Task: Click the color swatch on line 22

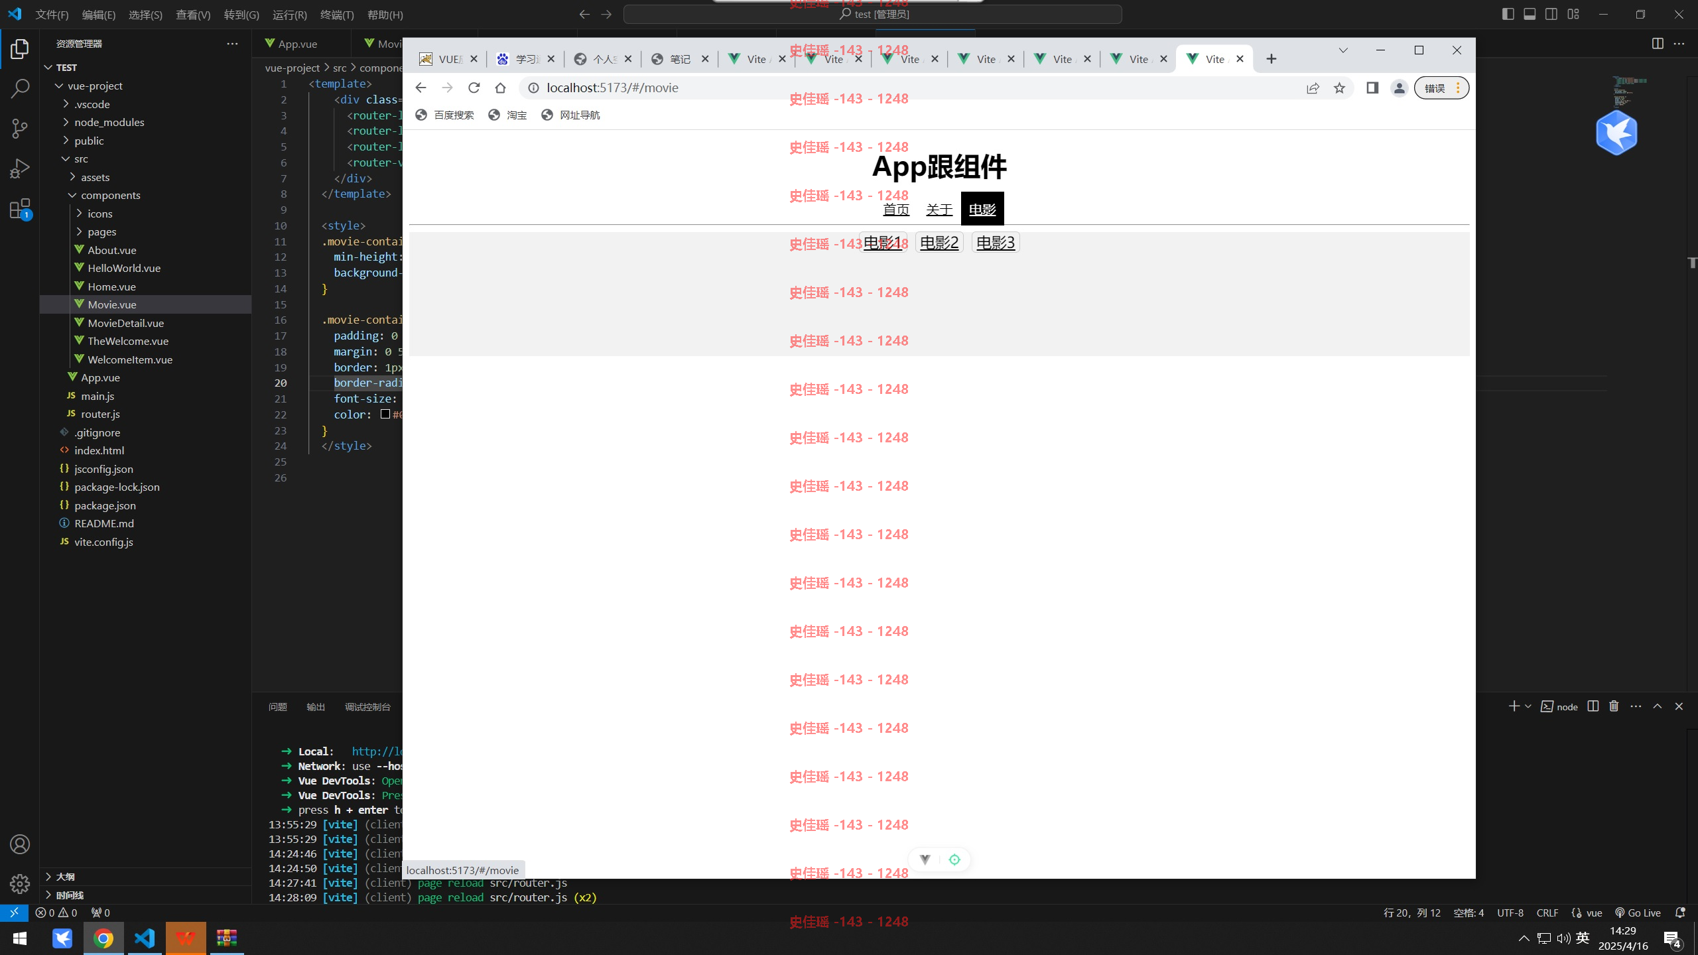Action: (385, 414)
